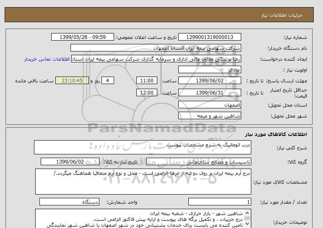The image size is (323, 228).
Task: Click the buyer notes text area
Action: click(x=143, y=218)
